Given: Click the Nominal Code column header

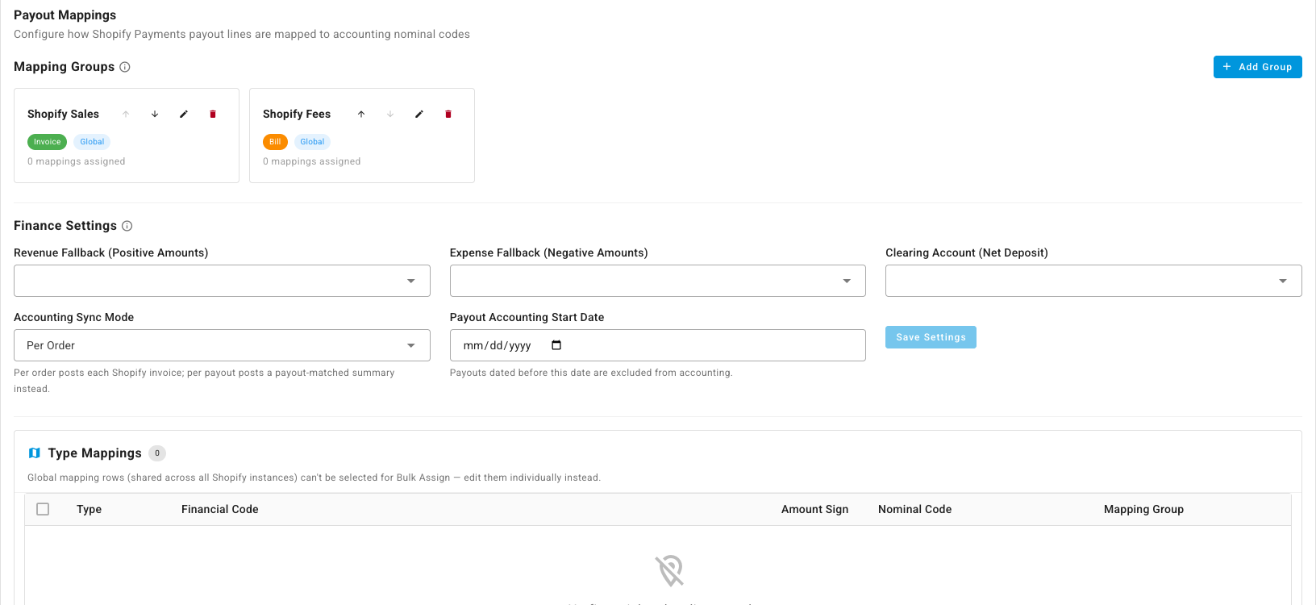Looking at the screenshot, I should point(914,509).
